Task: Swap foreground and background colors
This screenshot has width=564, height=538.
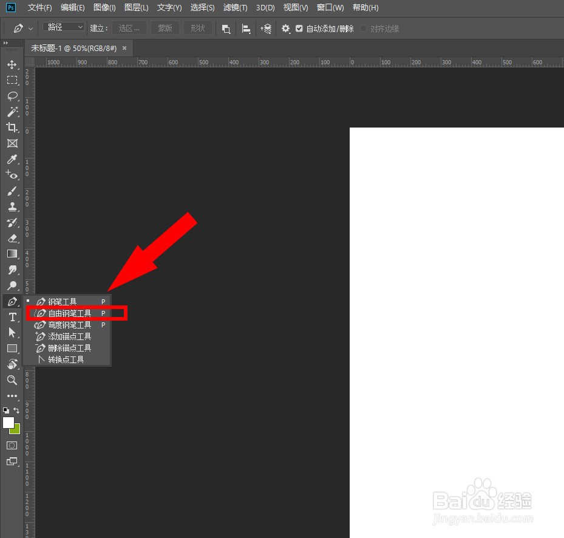Action: pos(16,410)
